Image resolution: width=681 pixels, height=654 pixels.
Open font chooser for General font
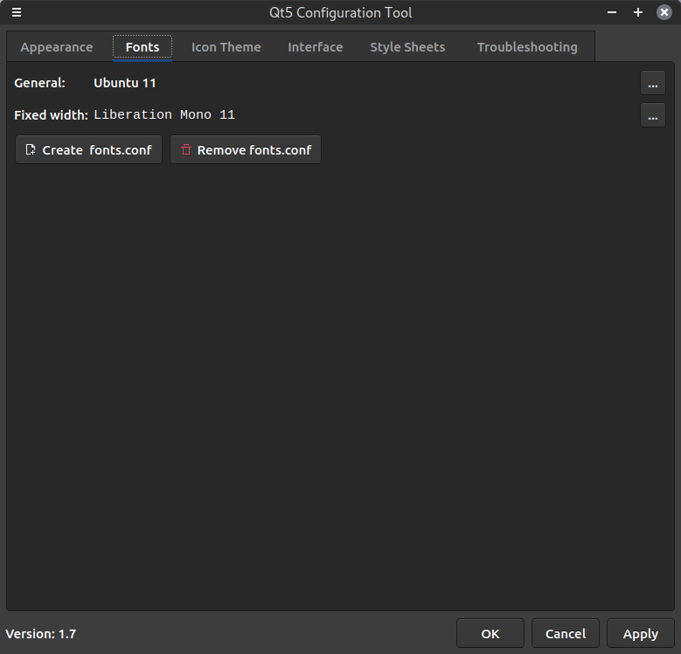pyautogui.click(x=652, y=84)
